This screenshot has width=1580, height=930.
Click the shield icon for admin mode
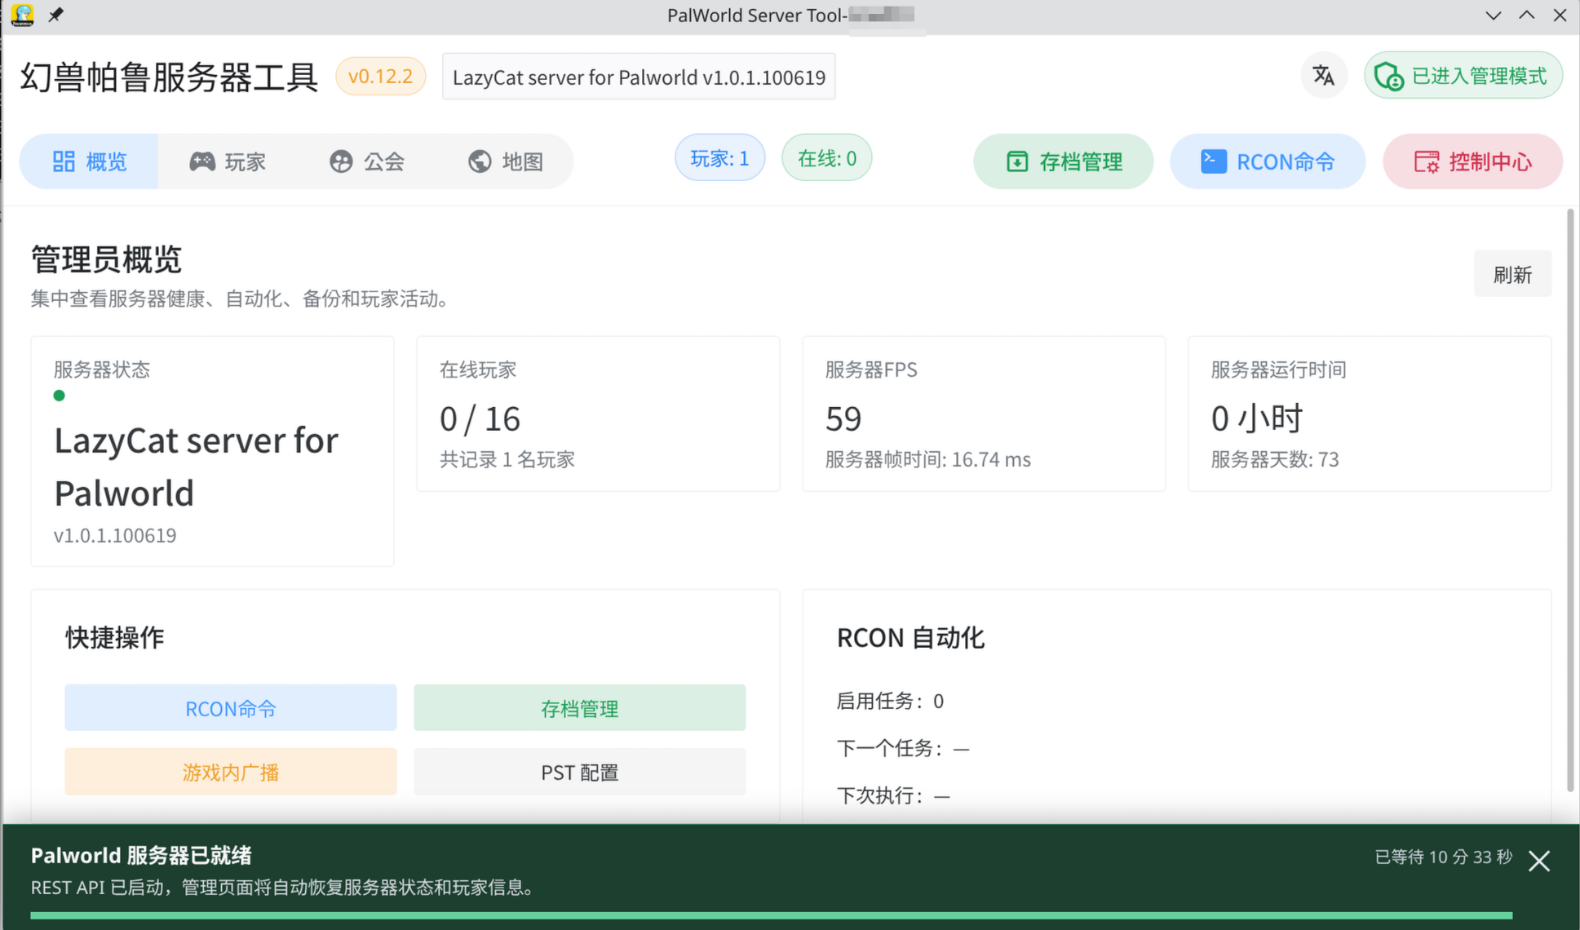pos(1388,77)
